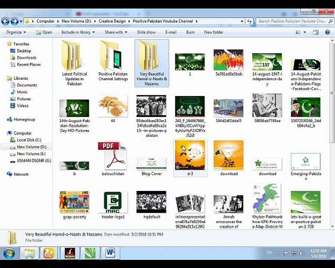Select the 59856eb7748ea image

point(267,108)
